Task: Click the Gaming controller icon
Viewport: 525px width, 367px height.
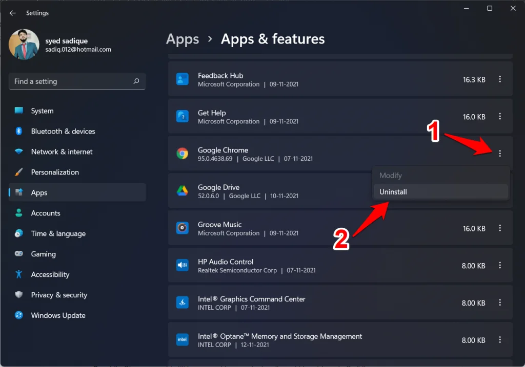Action: [x=19, y=254]
